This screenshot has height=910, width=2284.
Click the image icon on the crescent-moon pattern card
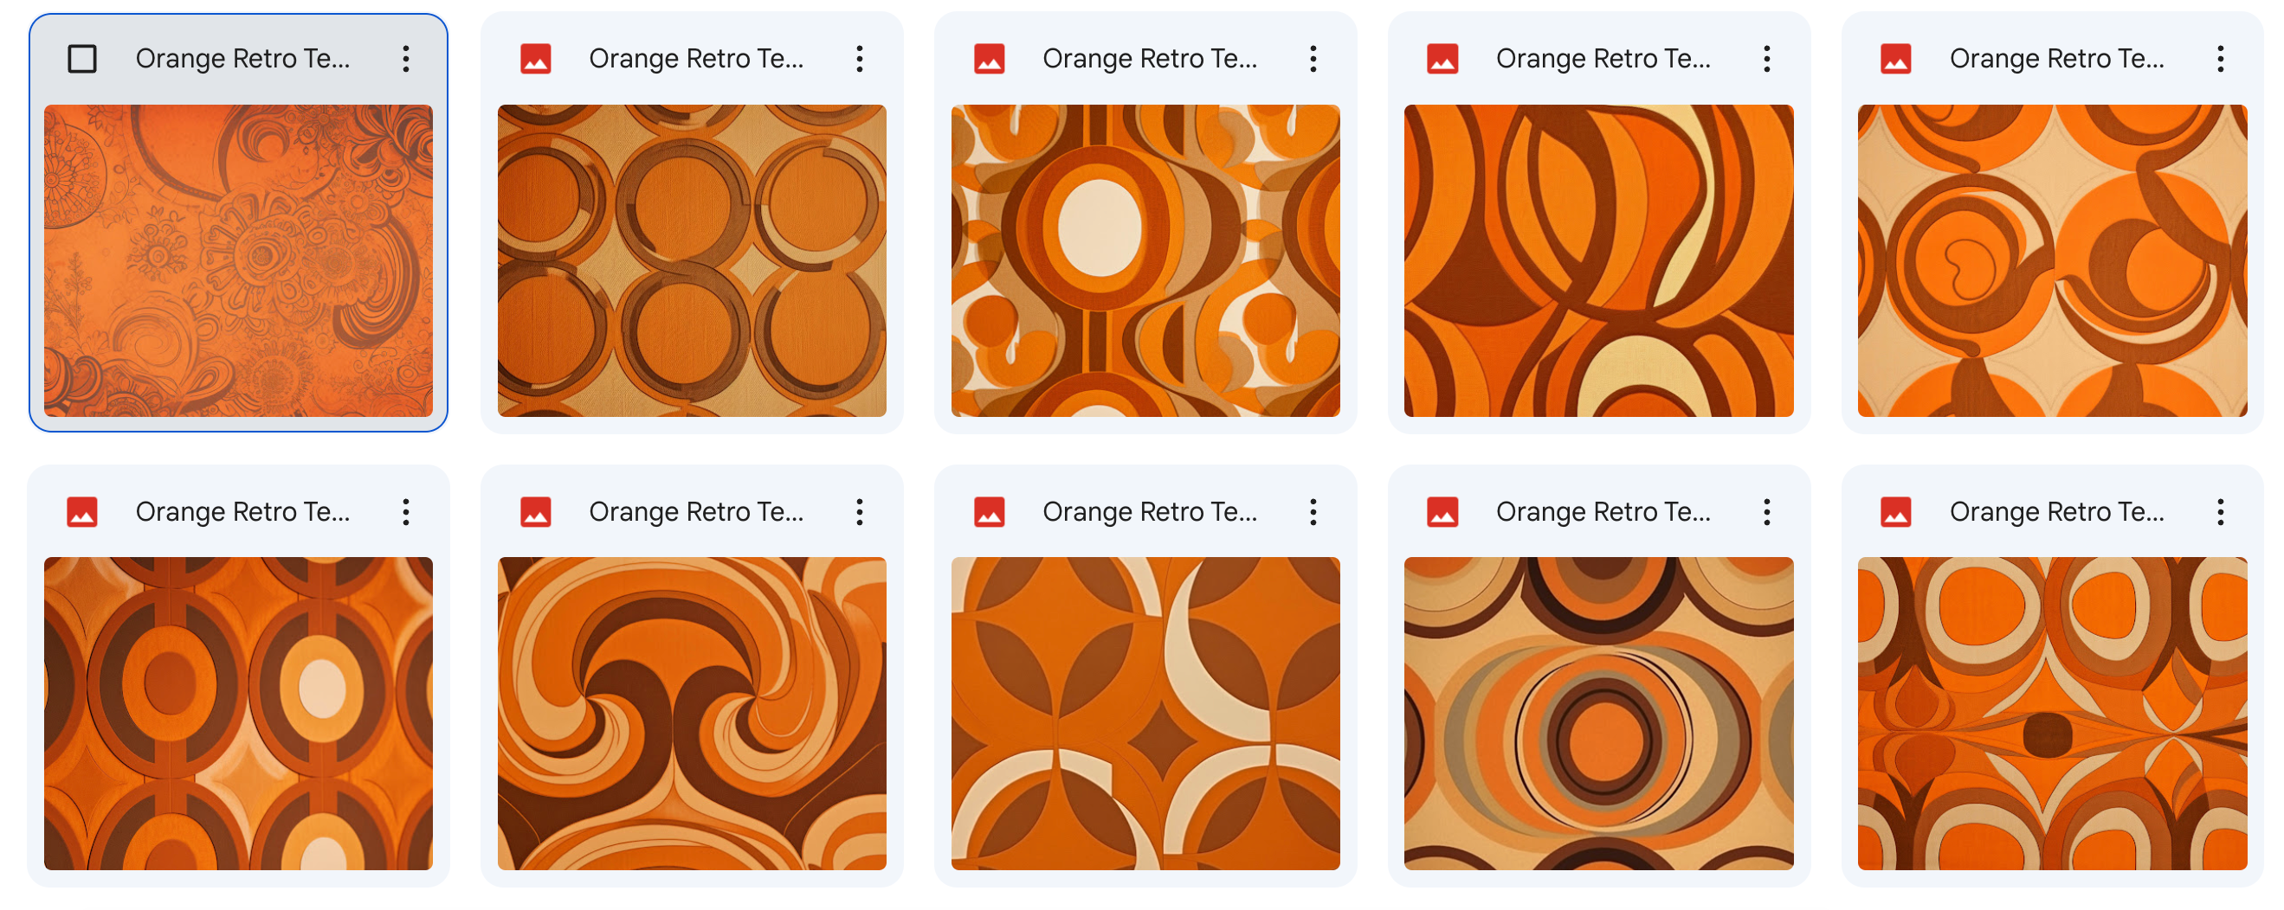(990, 511)
